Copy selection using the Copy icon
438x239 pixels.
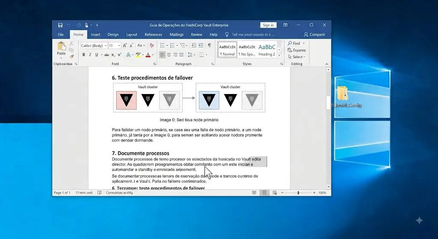coord(71,50)
